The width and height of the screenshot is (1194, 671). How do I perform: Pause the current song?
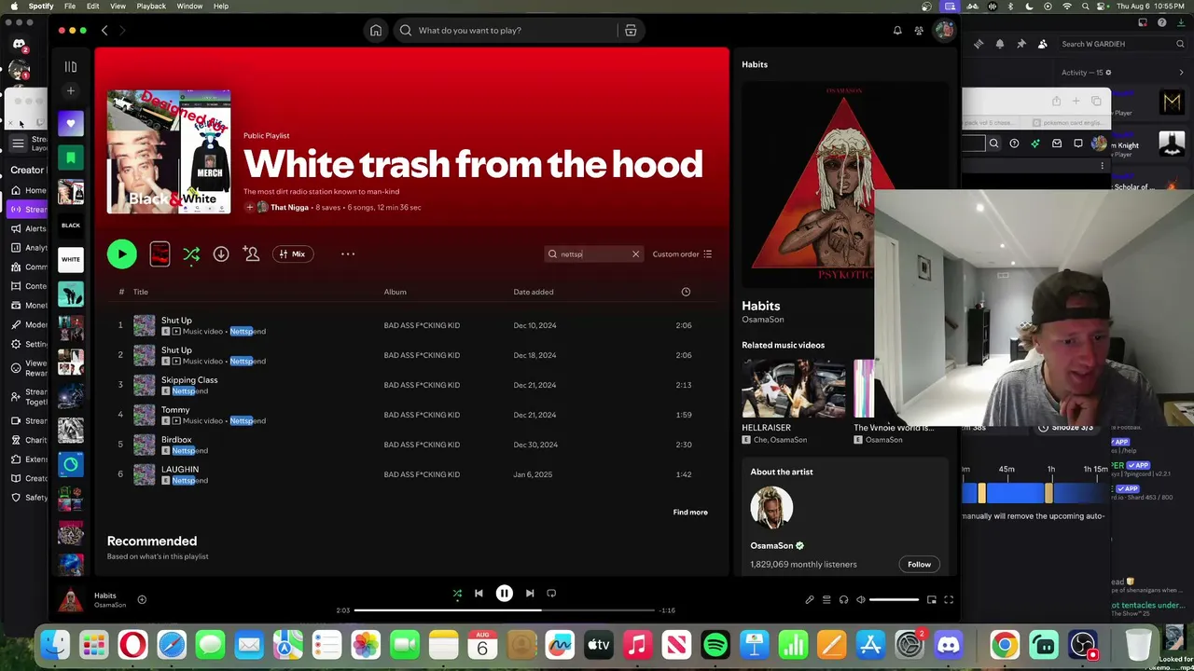(x=504, y=593)
